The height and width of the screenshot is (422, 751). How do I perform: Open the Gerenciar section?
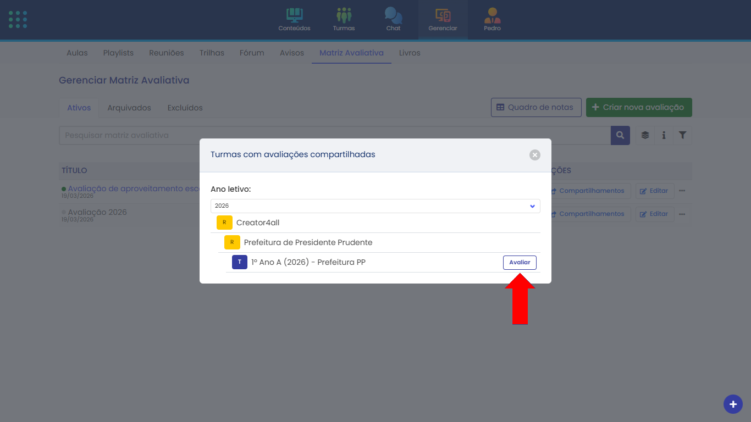[443, 20]
